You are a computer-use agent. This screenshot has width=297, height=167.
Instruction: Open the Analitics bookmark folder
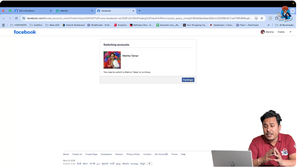(x=36, y=25)
